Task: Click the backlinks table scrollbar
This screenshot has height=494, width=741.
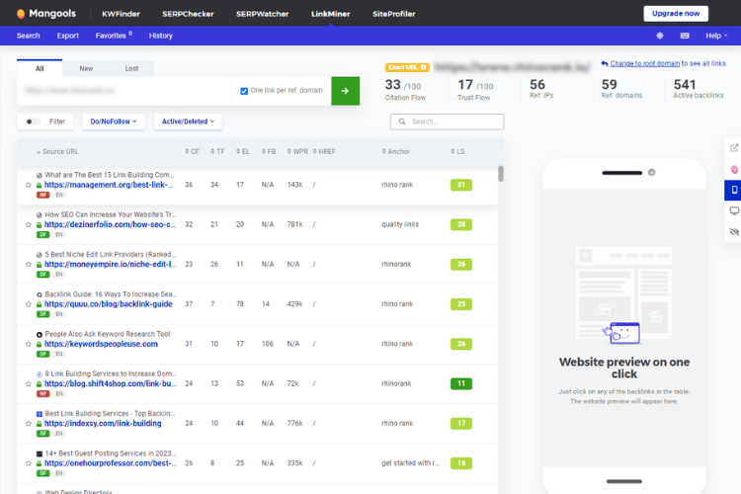Action: pyautogui.click(x=501, y=174)
